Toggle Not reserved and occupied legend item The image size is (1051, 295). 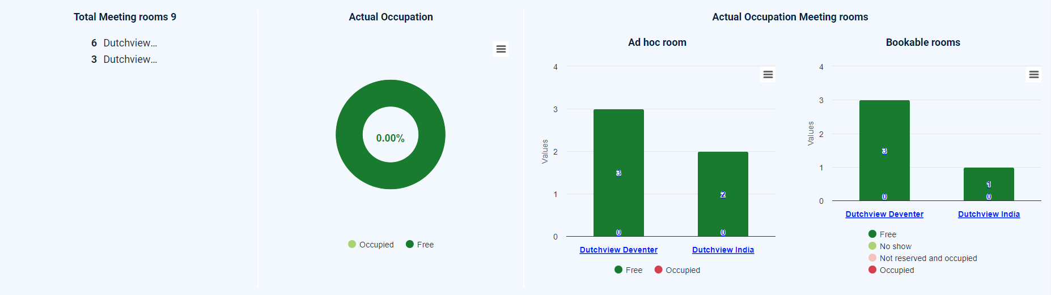(x=923, y=258)
